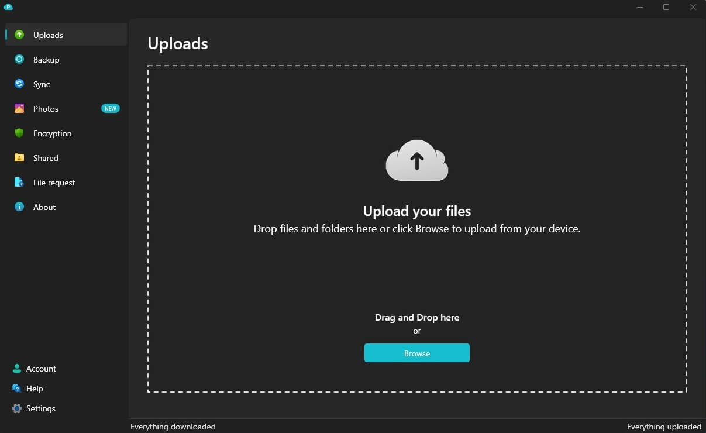
Task: Click the Upload your files heading
Action: 416,211
